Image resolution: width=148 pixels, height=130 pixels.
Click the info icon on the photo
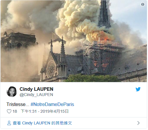point(143,4)
